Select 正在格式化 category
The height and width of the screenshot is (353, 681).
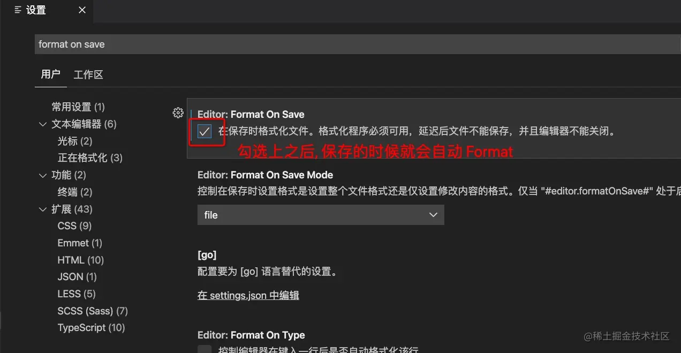pyautogui.click(x=90, y=158)
